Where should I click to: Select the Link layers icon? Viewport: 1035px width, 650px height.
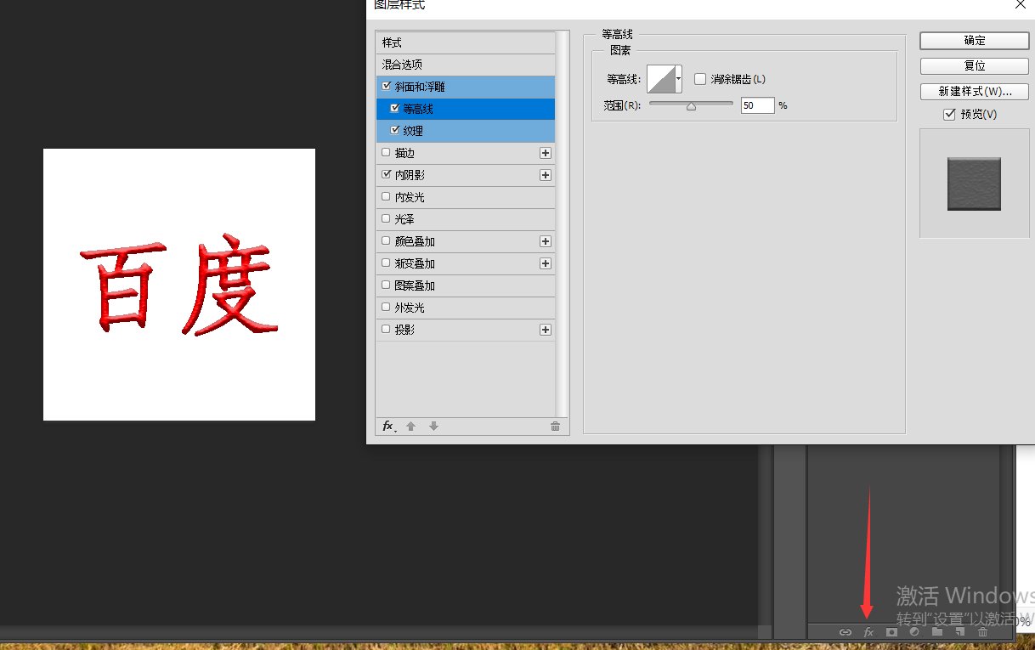(846, 632)
